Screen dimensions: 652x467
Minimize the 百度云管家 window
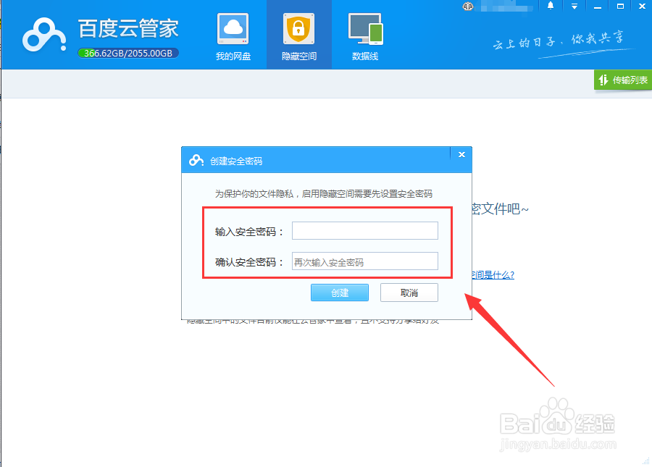point(598,7)
